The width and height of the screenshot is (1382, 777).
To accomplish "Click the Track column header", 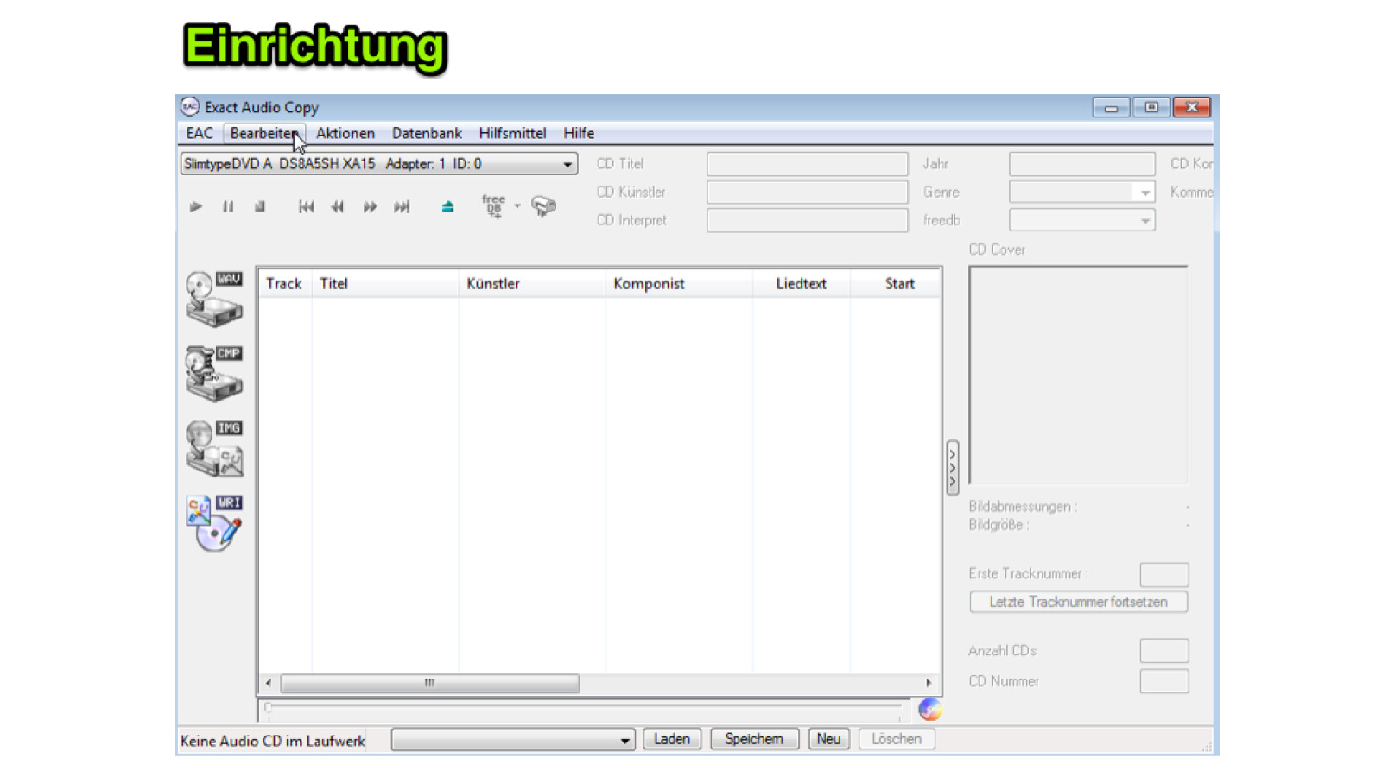I will (x=284, y=284).
